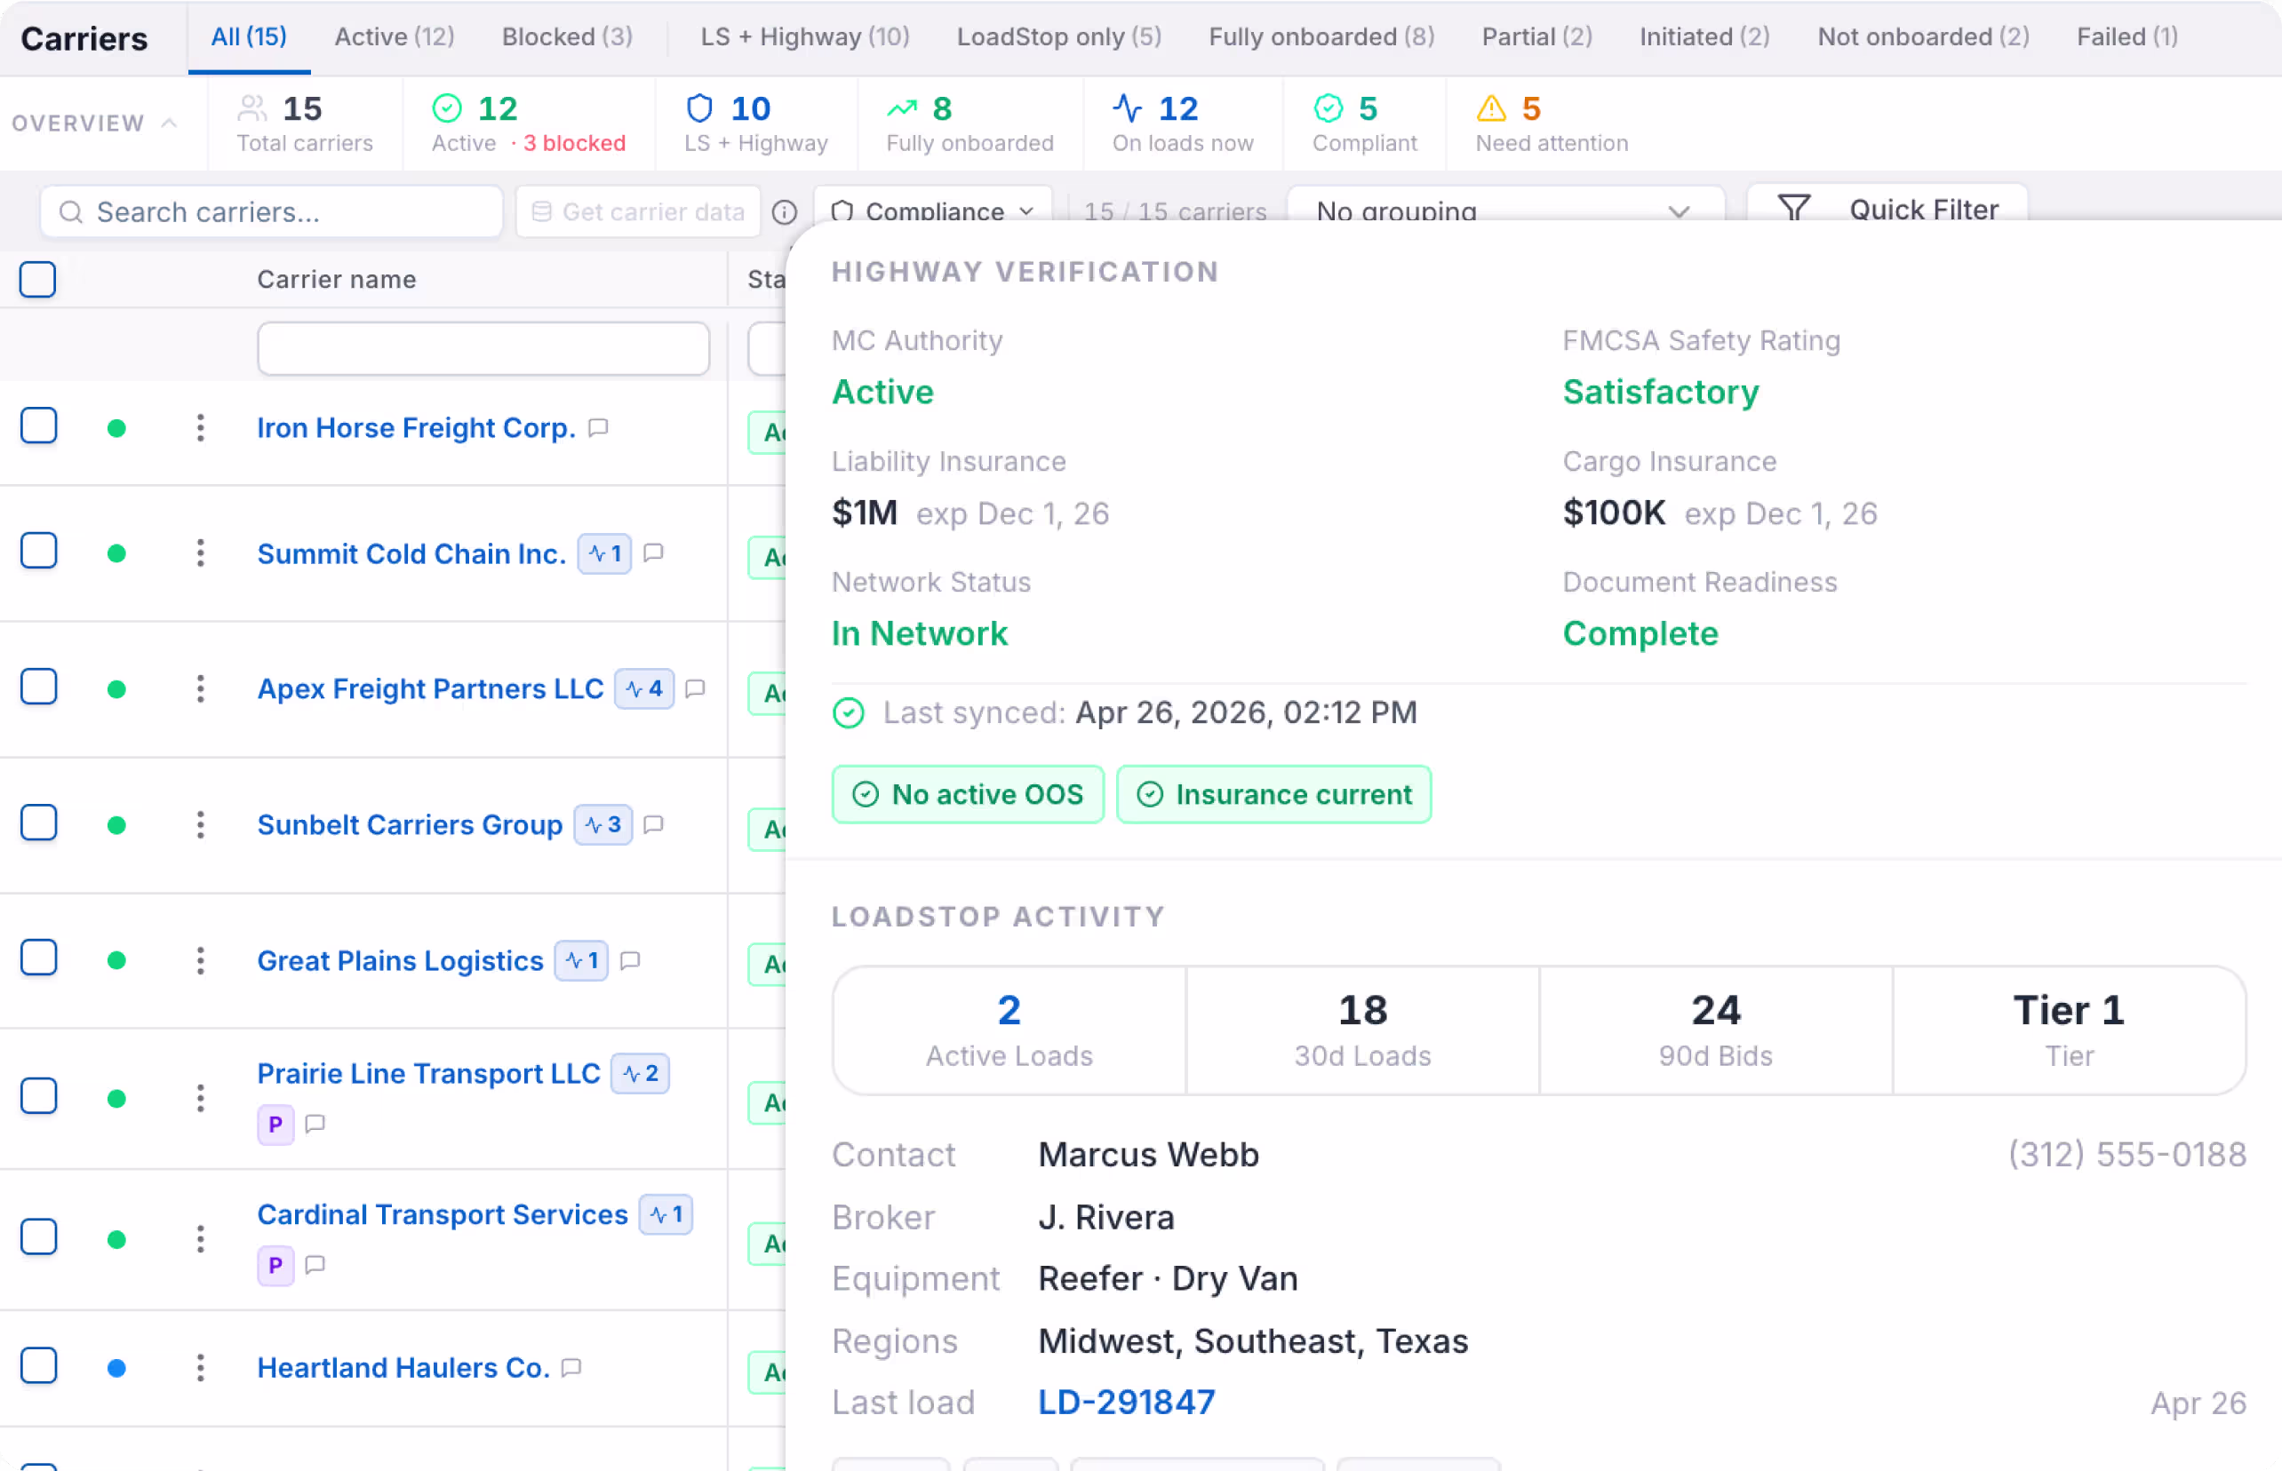Click the No active OOS status chip
Screen dimensions: 2282x1471
point(968,795)
